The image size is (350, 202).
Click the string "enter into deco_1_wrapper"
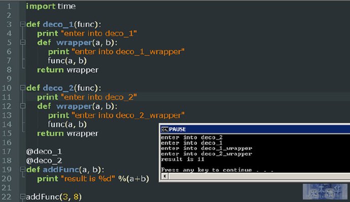click(x=128, y=52)
